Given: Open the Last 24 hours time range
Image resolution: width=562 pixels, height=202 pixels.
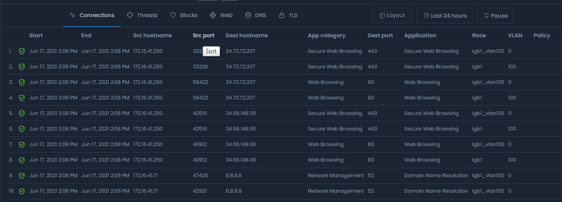Looking at the screenshot, I should pyautogui.click(x=445, y=16).
